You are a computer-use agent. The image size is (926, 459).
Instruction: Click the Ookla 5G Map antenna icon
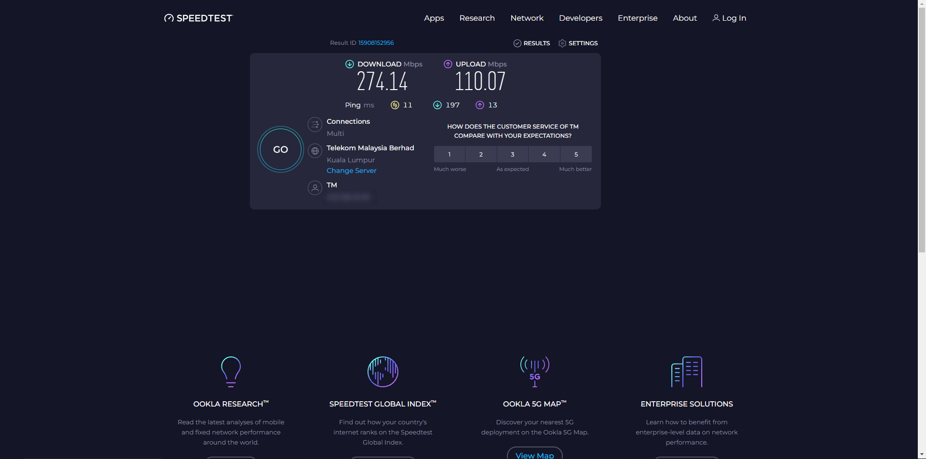coord(534,371)
